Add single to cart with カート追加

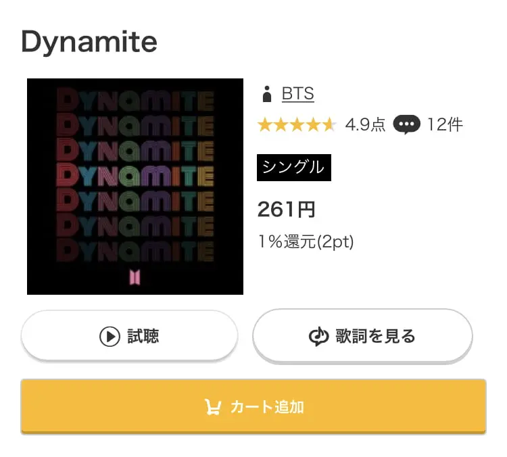(254, 406)
